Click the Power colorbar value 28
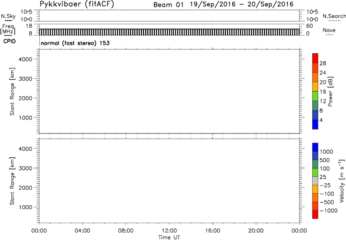 (323, 63)
